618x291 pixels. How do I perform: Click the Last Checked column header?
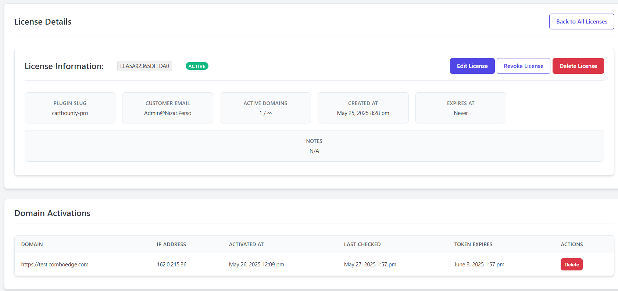362,244
